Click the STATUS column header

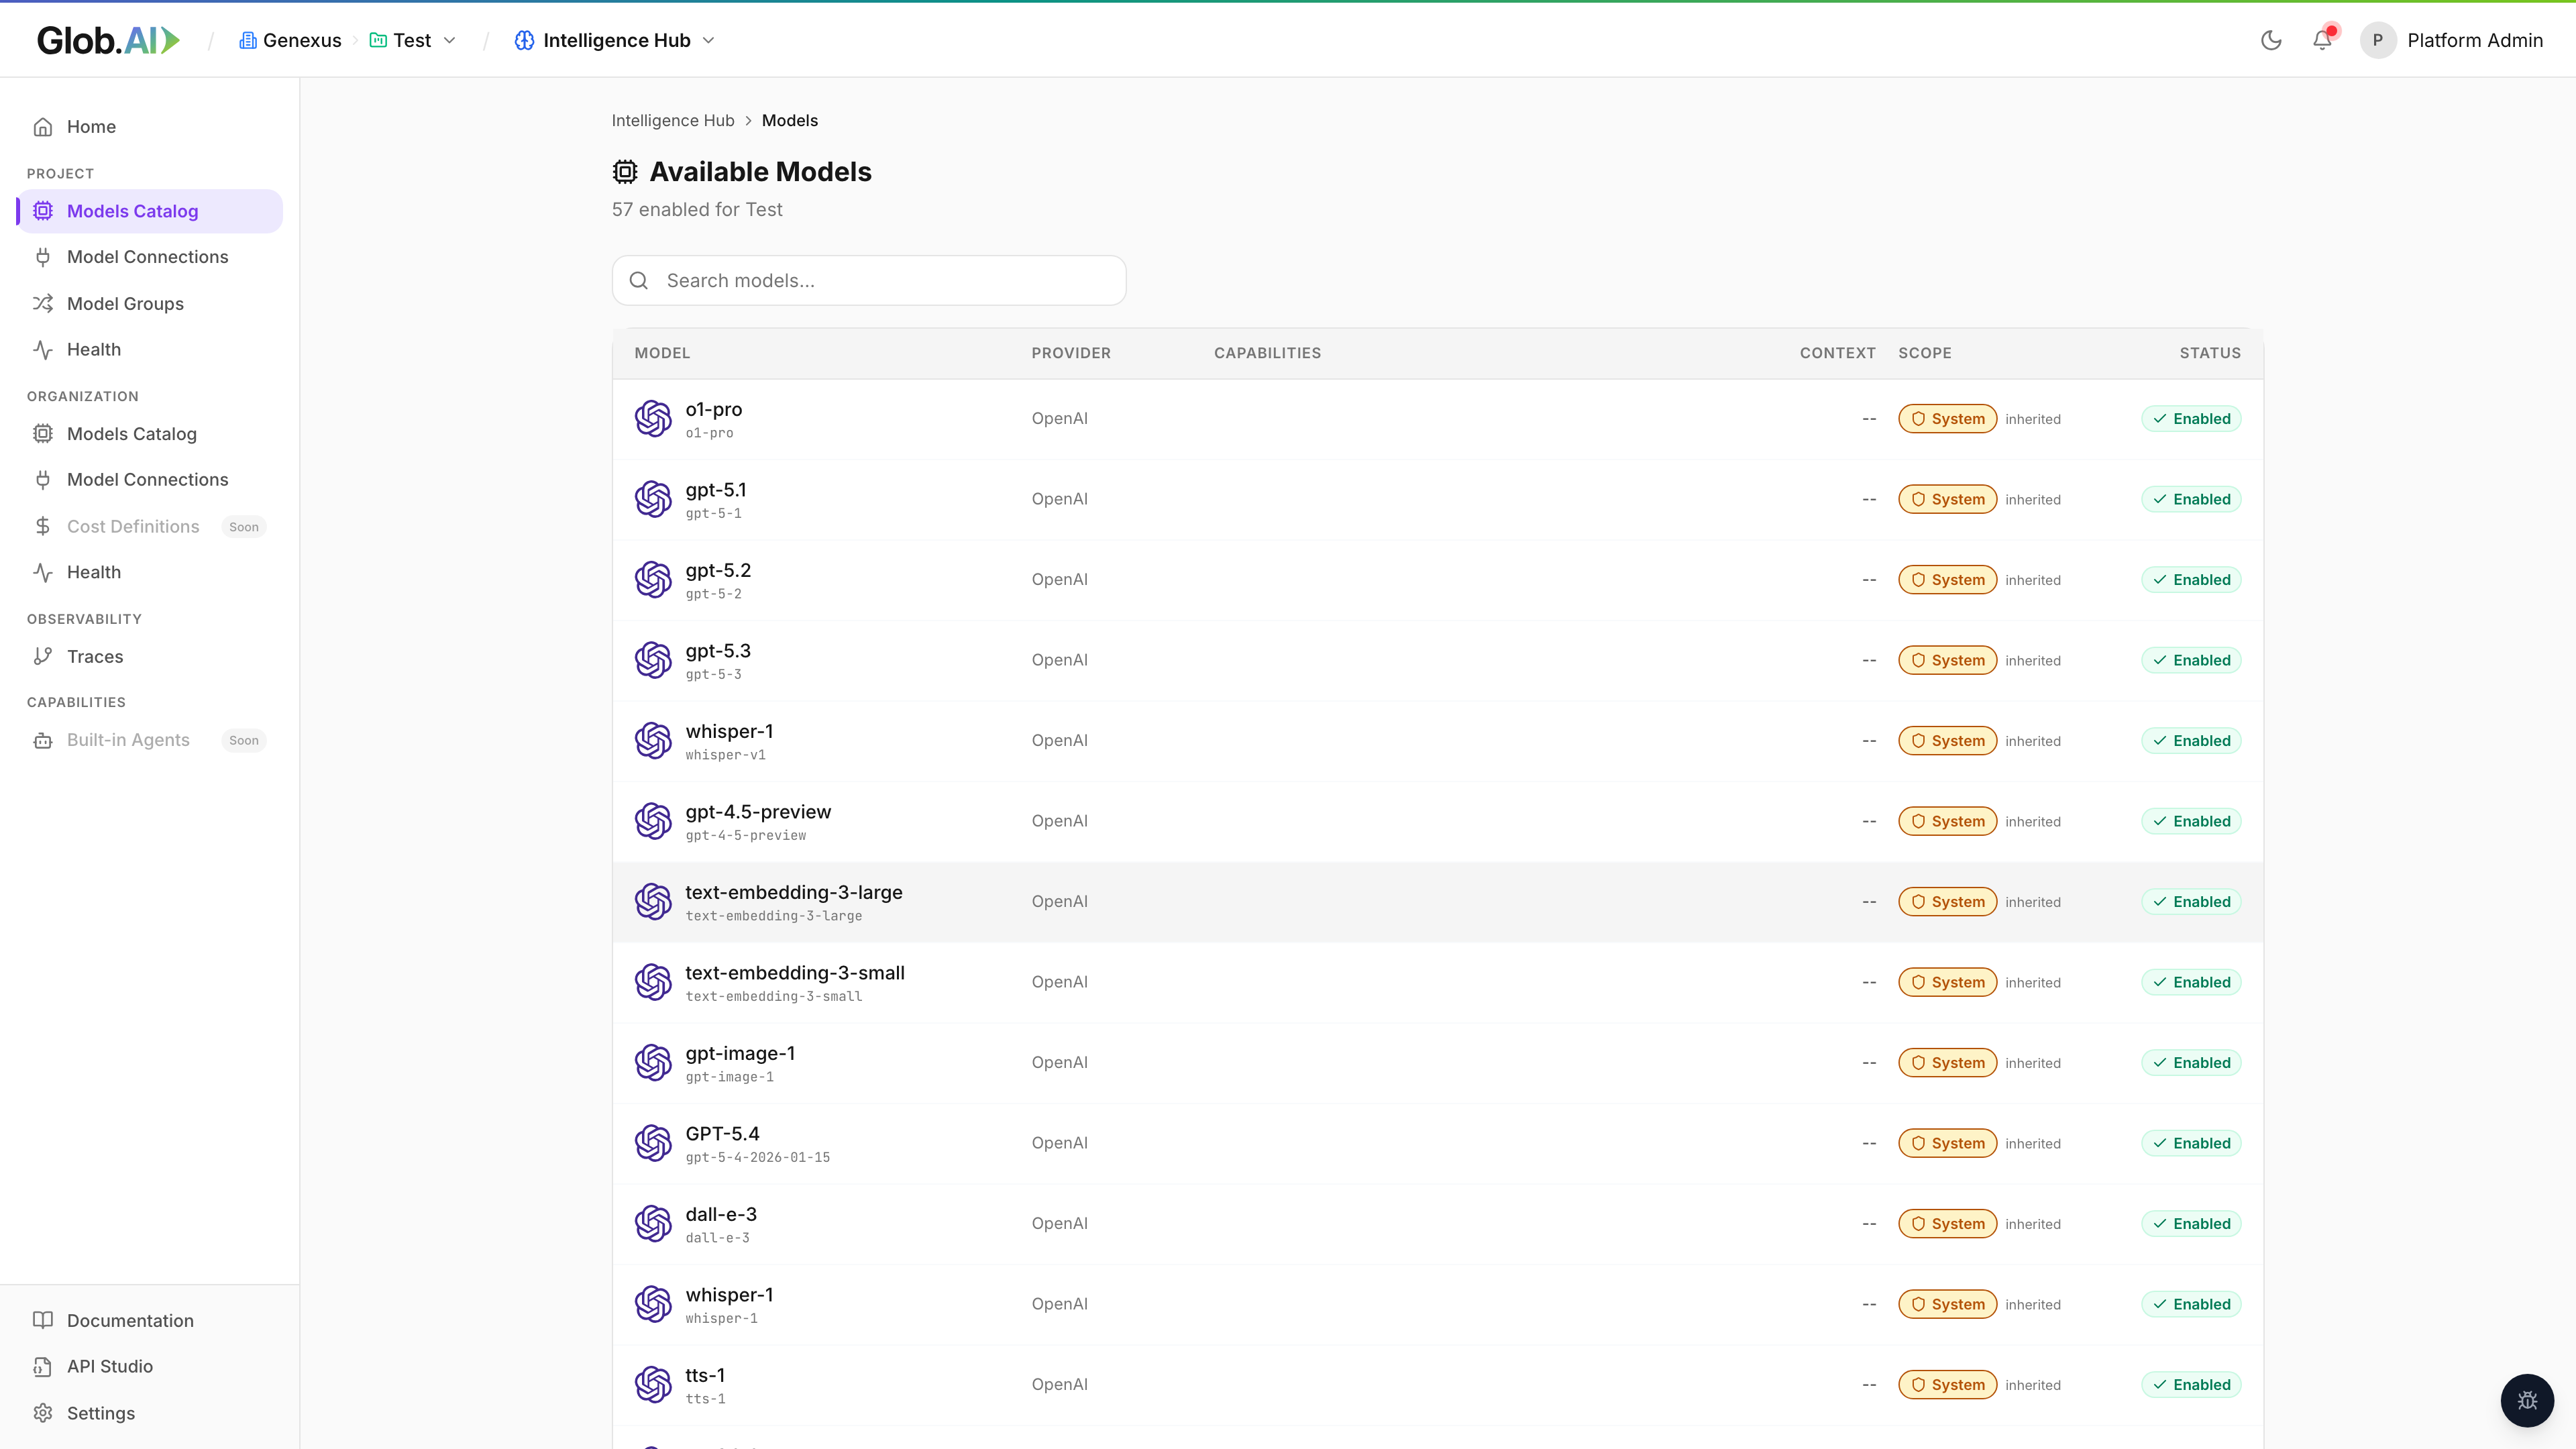point(2210,353)
